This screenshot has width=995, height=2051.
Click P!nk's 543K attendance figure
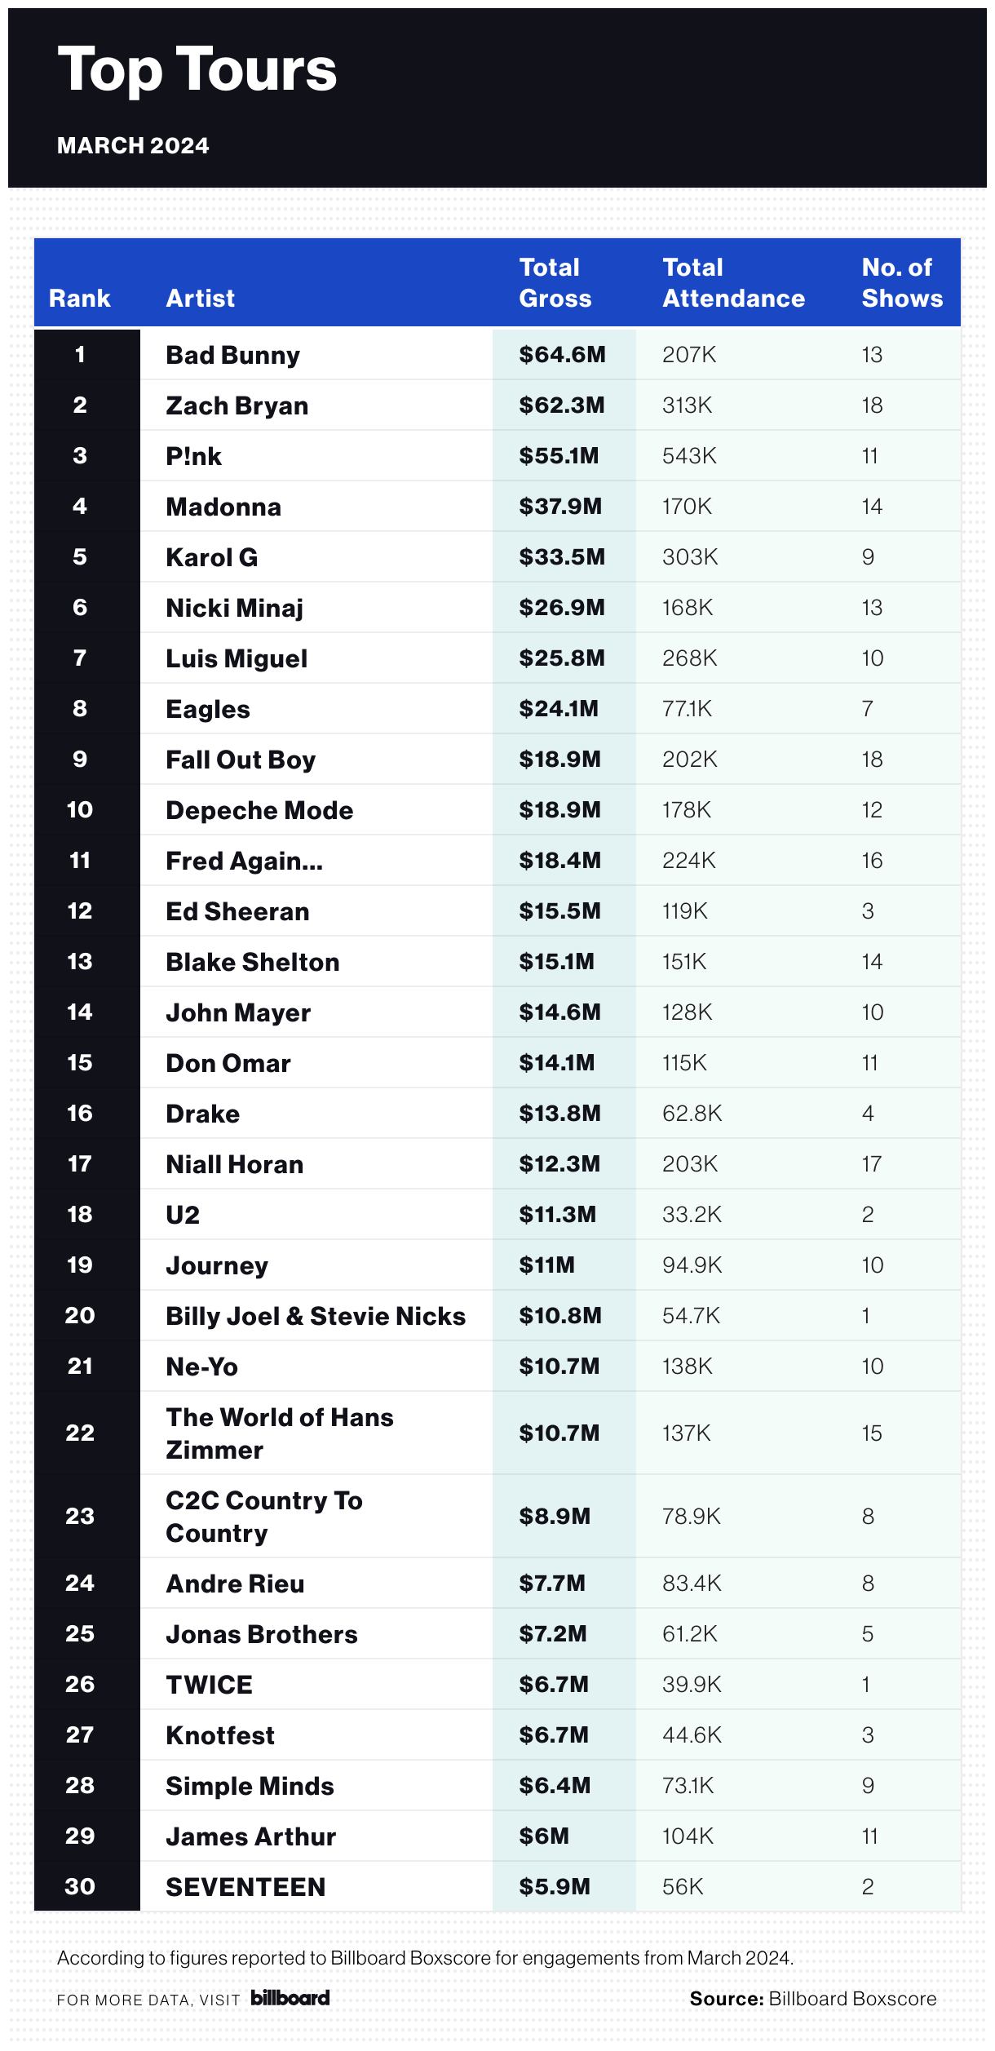pos(689,456)
